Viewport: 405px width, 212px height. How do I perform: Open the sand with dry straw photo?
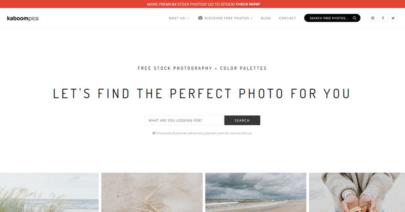(152, 192)
